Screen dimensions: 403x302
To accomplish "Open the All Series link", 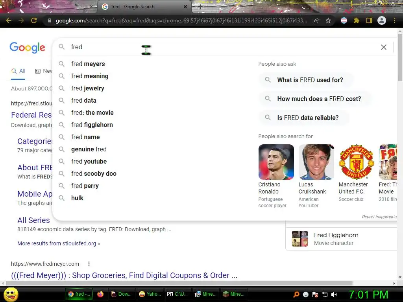I will point(33,220).
